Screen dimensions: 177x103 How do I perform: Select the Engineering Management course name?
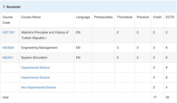[x=39, y=48]
